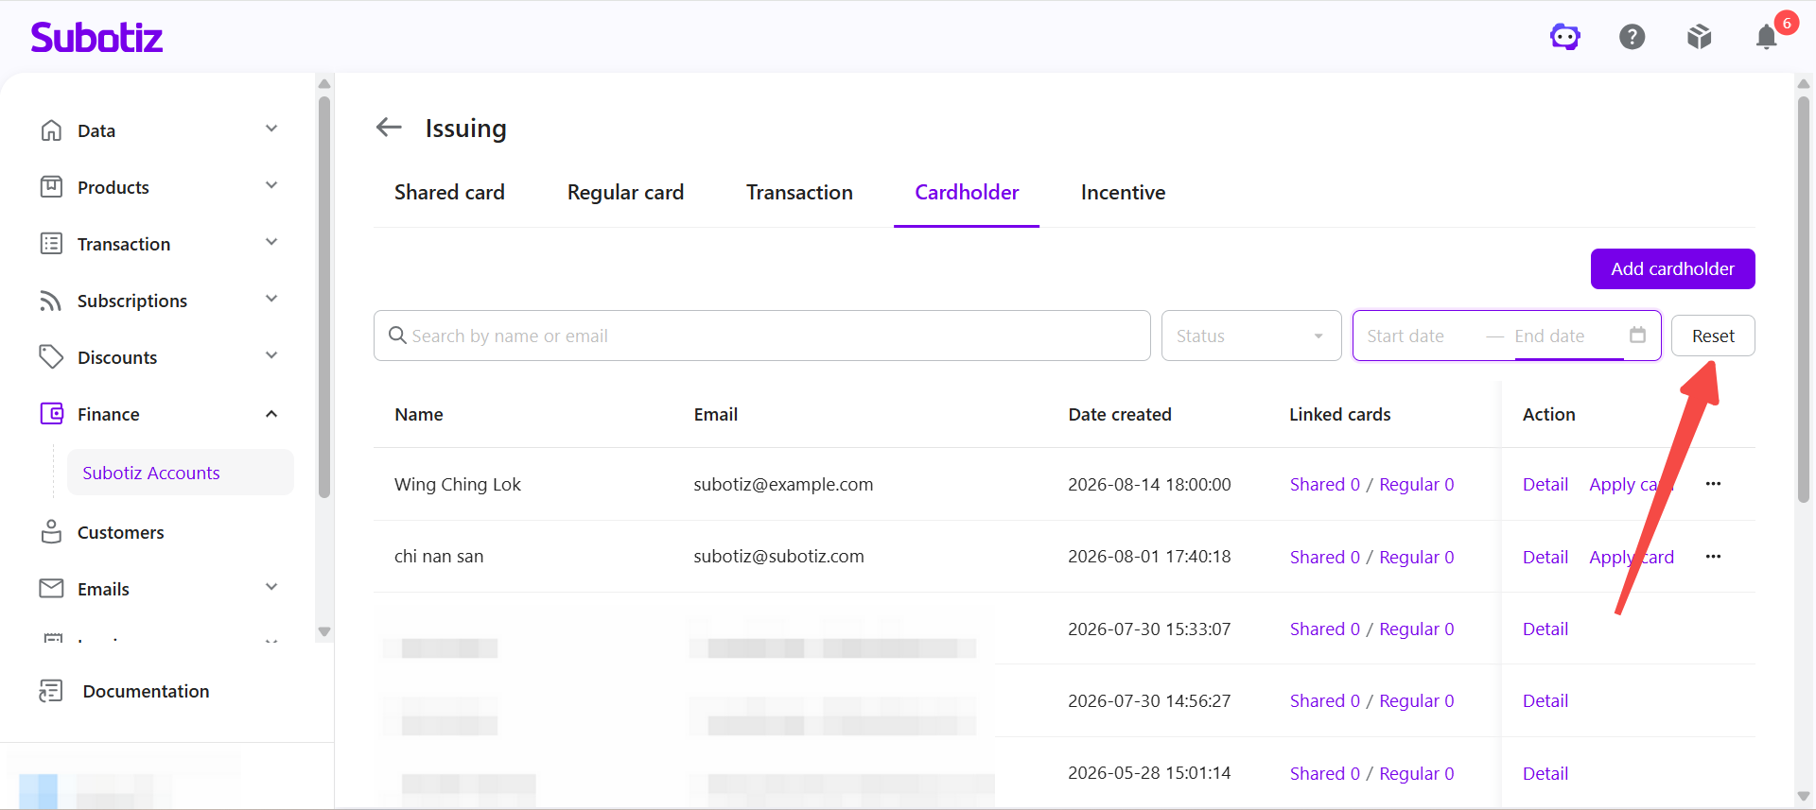The image size is (1816, 810).
Task: Open the notifications bell
Action: tap(1767, 37)
